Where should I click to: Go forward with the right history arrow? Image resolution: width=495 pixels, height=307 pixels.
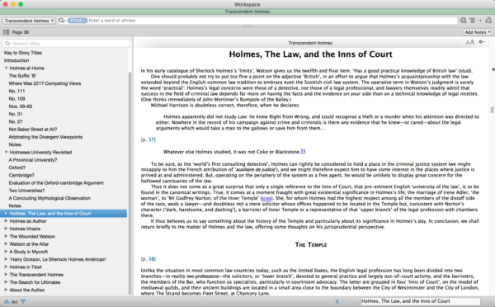pyautogui.click(x=345, y=301)
